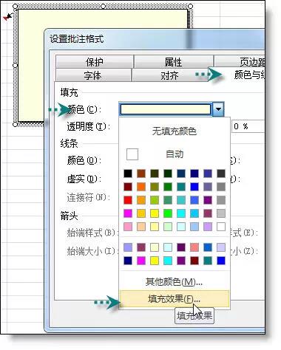The width and height of the screenshot is (281, 350).
Task: Pick the black color swatch
Action: [128, 174]
